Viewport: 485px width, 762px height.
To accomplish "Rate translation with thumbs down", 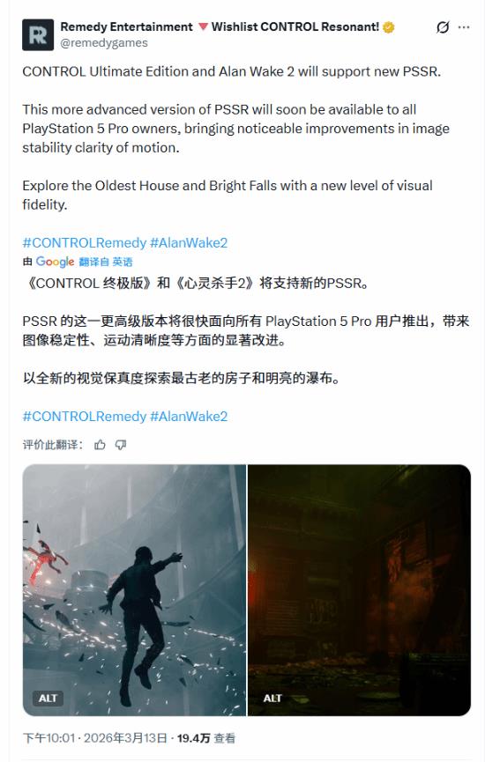I will click(x=121, y=444).
